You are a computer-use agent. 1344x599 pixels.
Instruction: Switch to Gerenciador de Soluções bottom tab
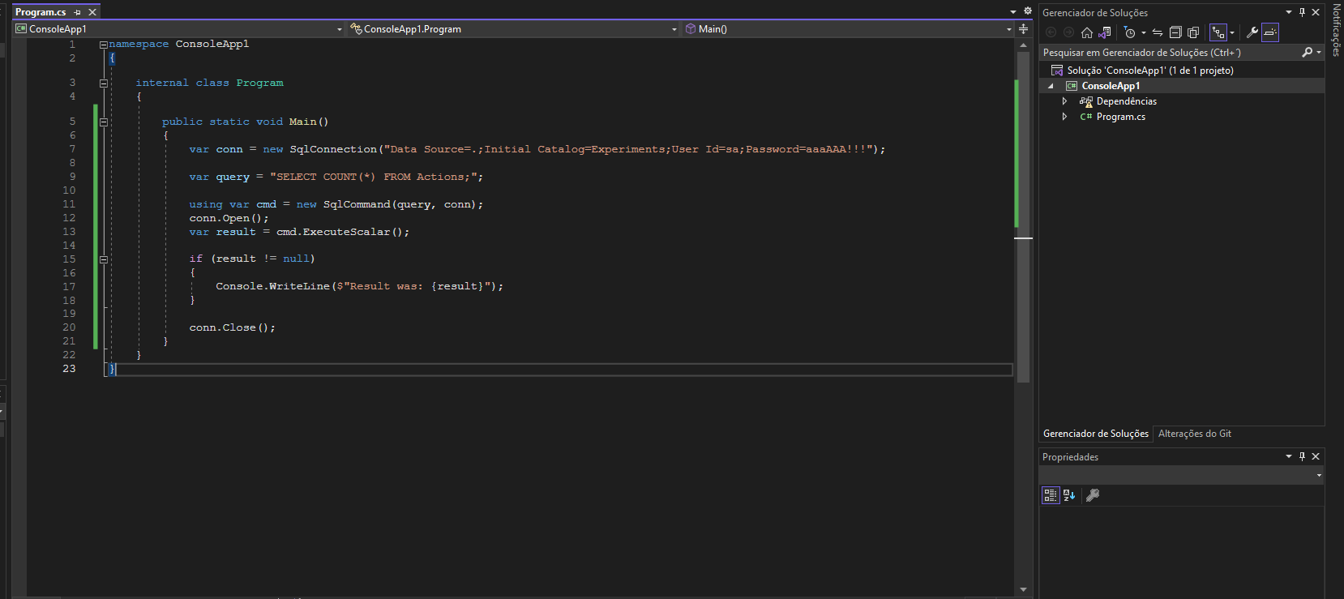1096,434
